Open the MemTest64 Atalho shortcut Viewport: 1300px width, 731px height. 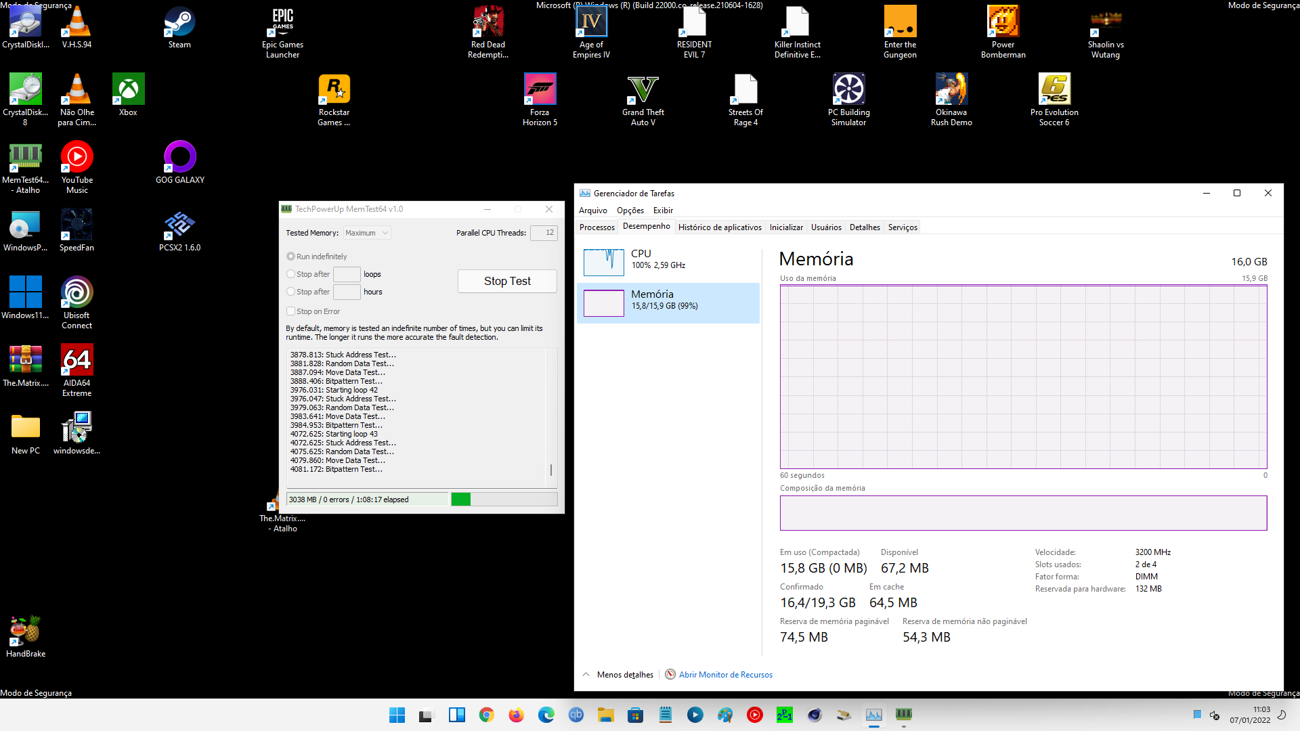click(x=26, y=167)
